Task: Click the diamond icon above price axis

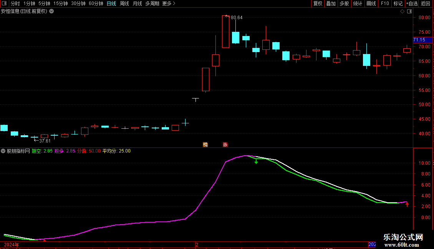Action: click(x=402, y=11)
